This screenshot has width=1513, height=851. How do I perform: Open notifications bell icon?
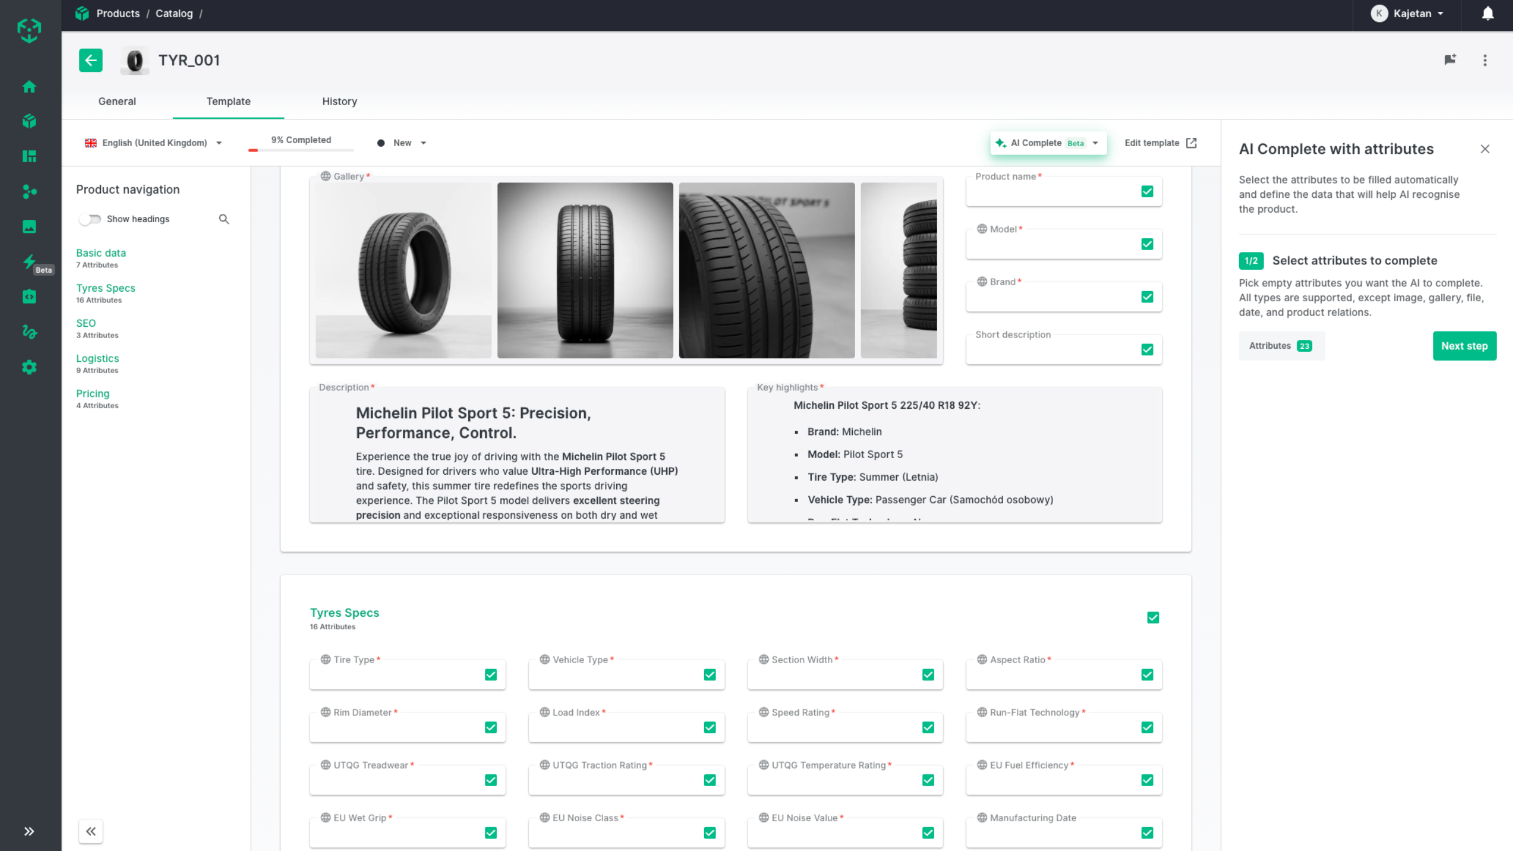[1487, 14]
